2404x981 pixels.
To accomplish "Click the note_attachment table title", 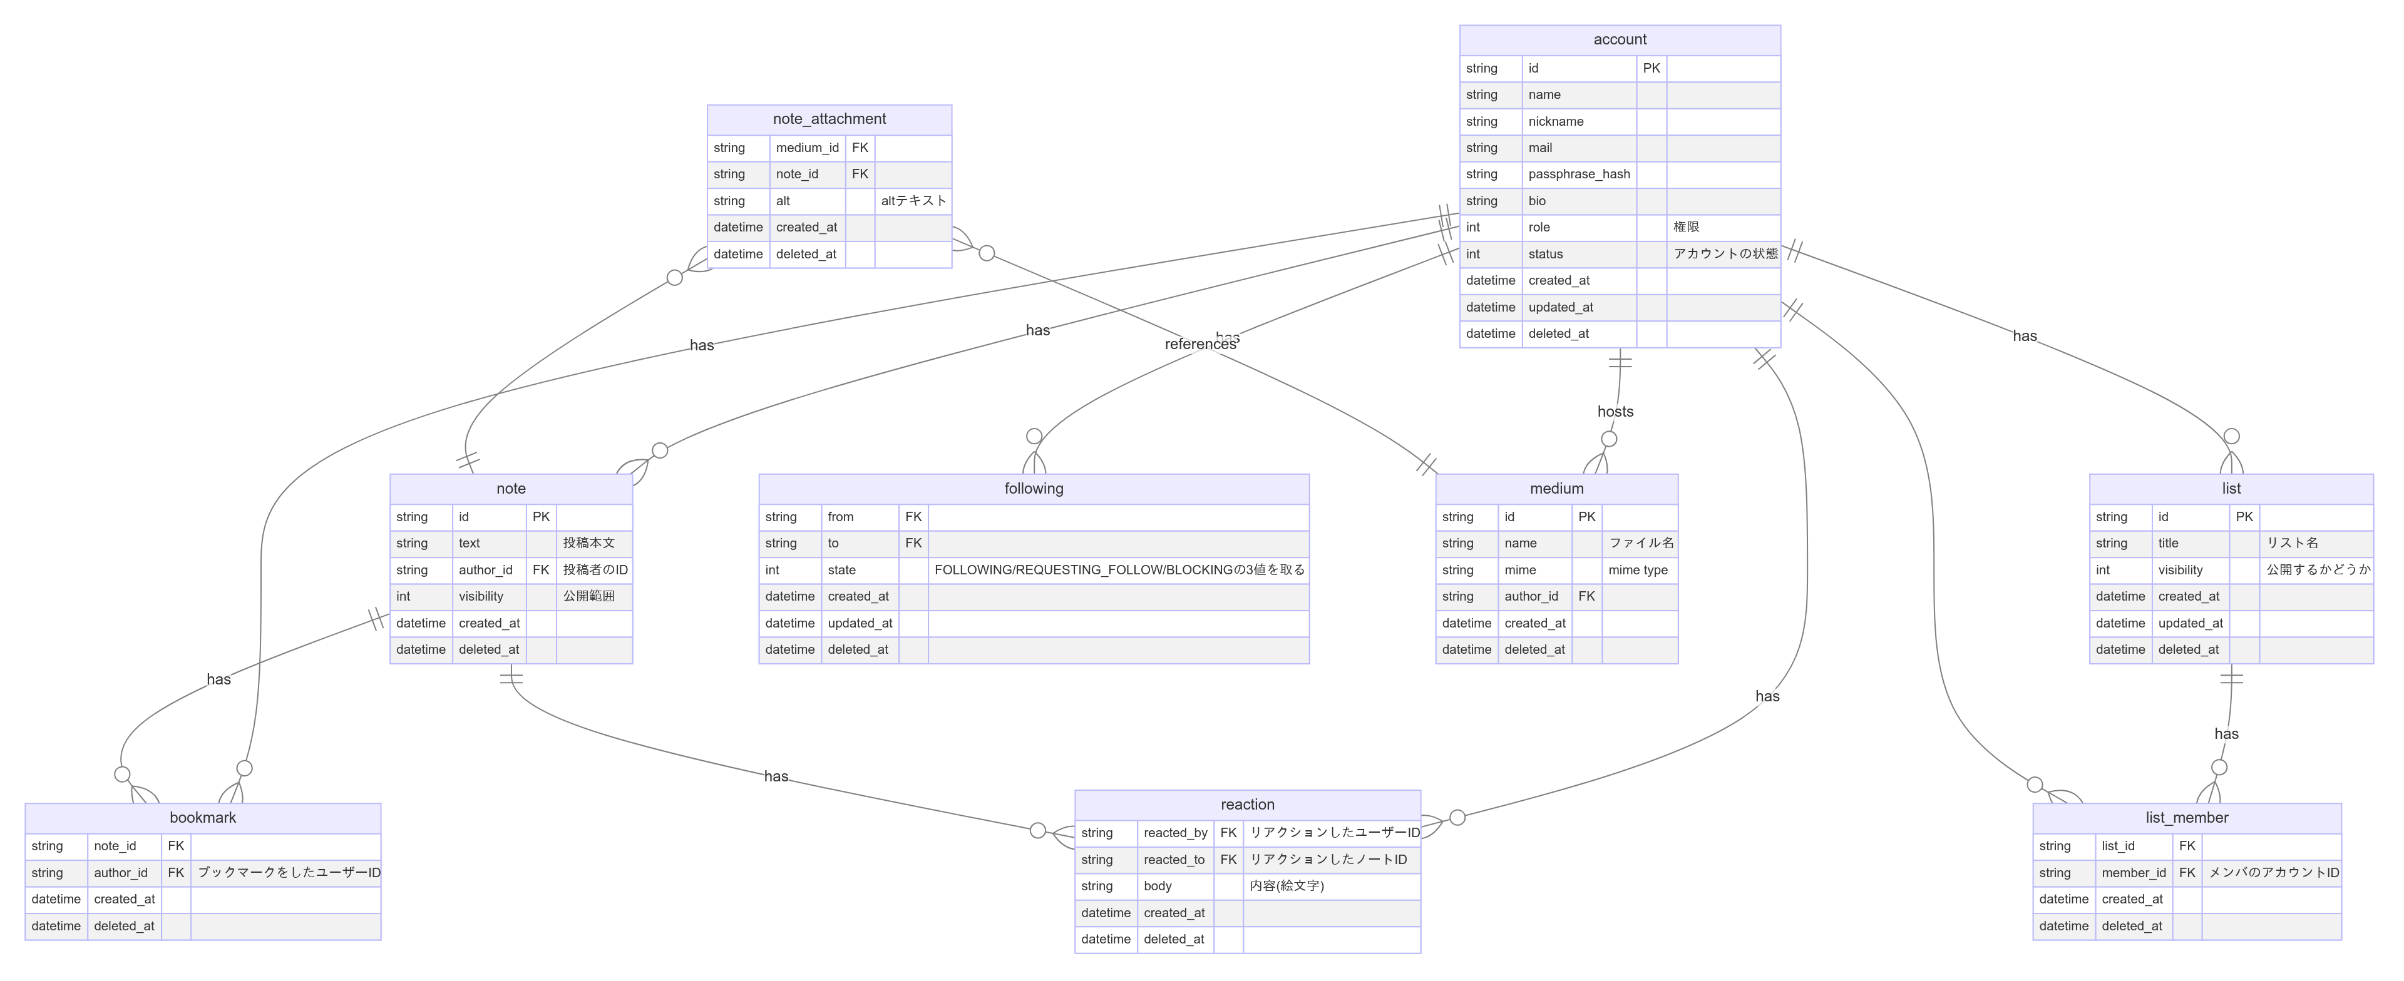I will coord(829,118).
